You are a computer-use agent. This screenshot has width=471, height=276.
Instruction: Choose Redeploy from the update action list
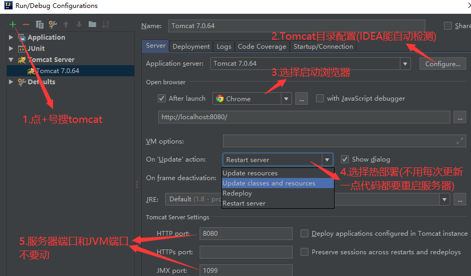pos(237,193)
